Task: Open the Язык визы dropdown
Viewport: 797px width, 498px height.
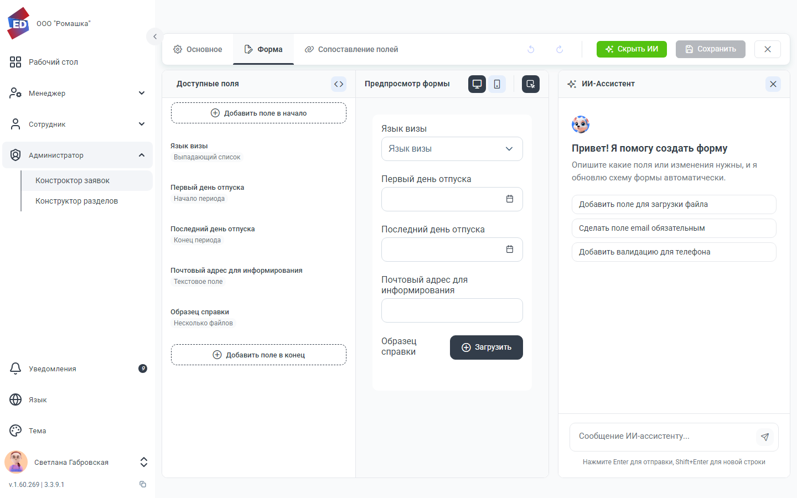Action: coord(452,149)
